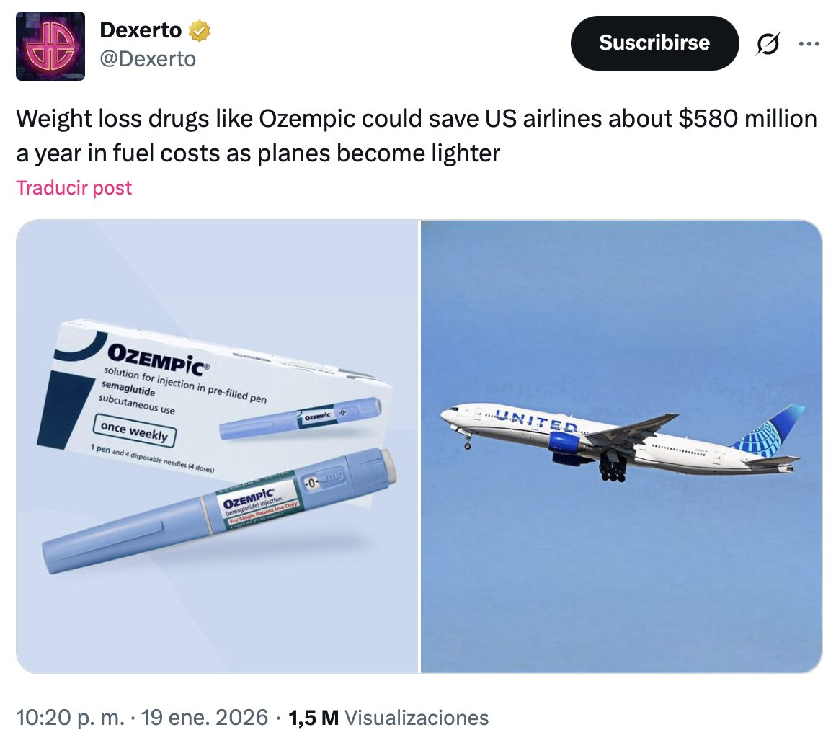Click the Traducir post link
The image size is (836, 748).
pyautogui.click(x=74, y=188)
